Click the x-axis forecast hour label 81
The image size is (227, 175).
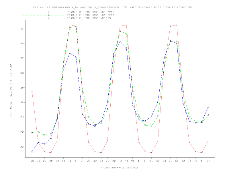tap(202, 161)
